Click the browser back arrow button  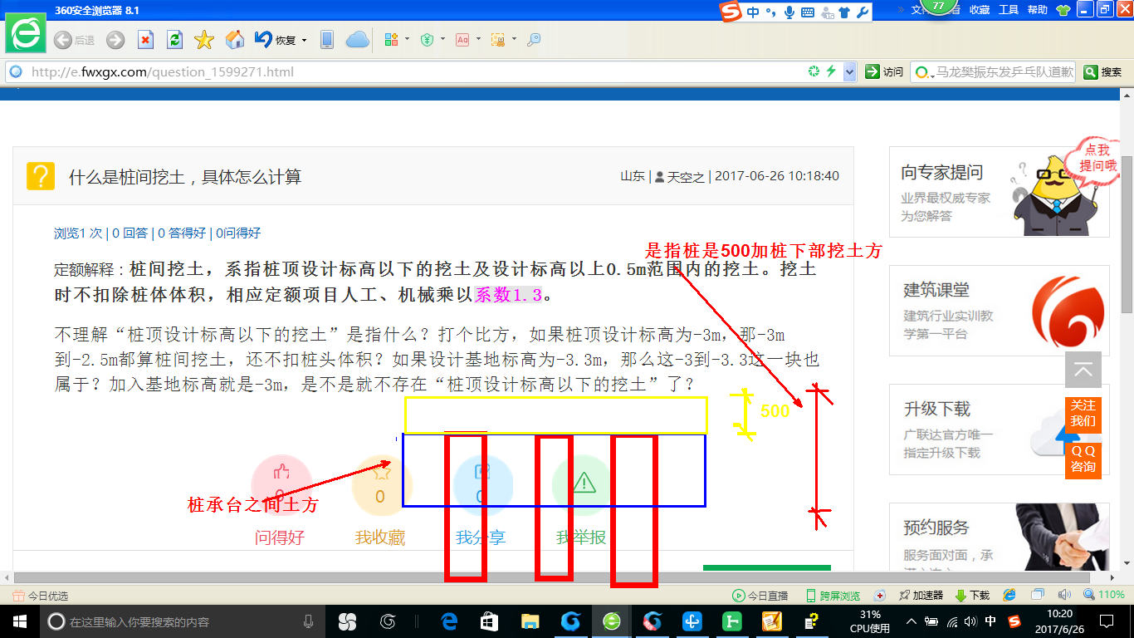[62, 40]
